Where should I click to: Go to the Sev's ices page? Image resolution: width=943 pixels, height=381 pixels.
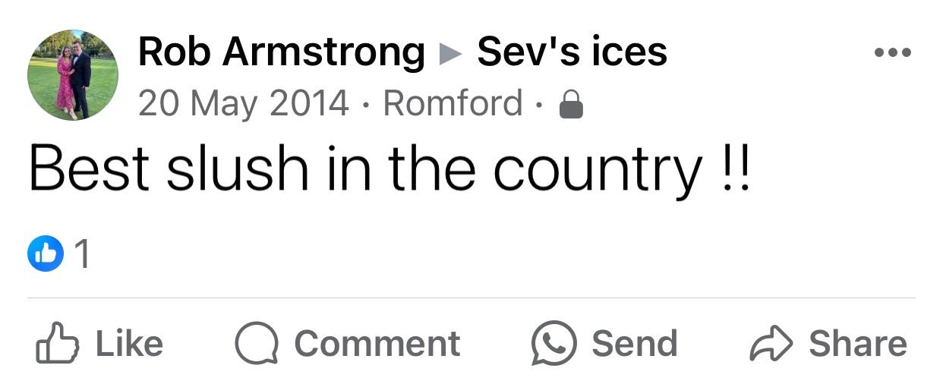572,52
